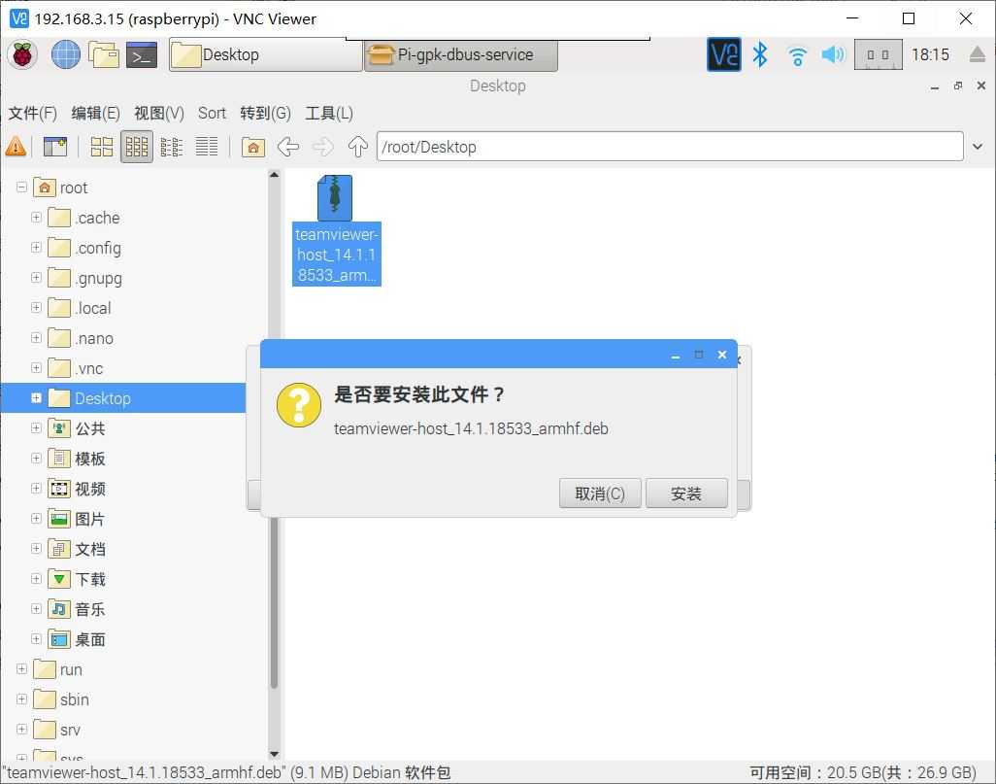Open the 编辑(E) menu

coord(95,114)
